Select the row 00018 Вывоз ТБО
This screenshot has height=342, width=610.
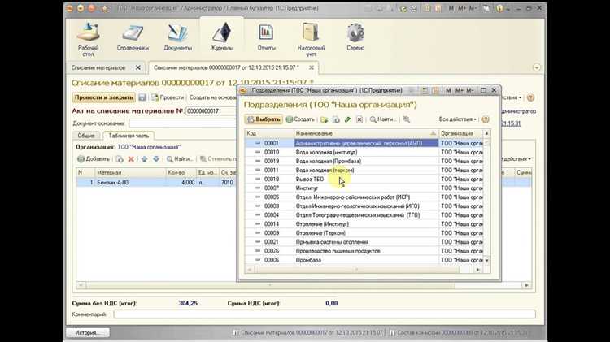[x=365, y=180]
